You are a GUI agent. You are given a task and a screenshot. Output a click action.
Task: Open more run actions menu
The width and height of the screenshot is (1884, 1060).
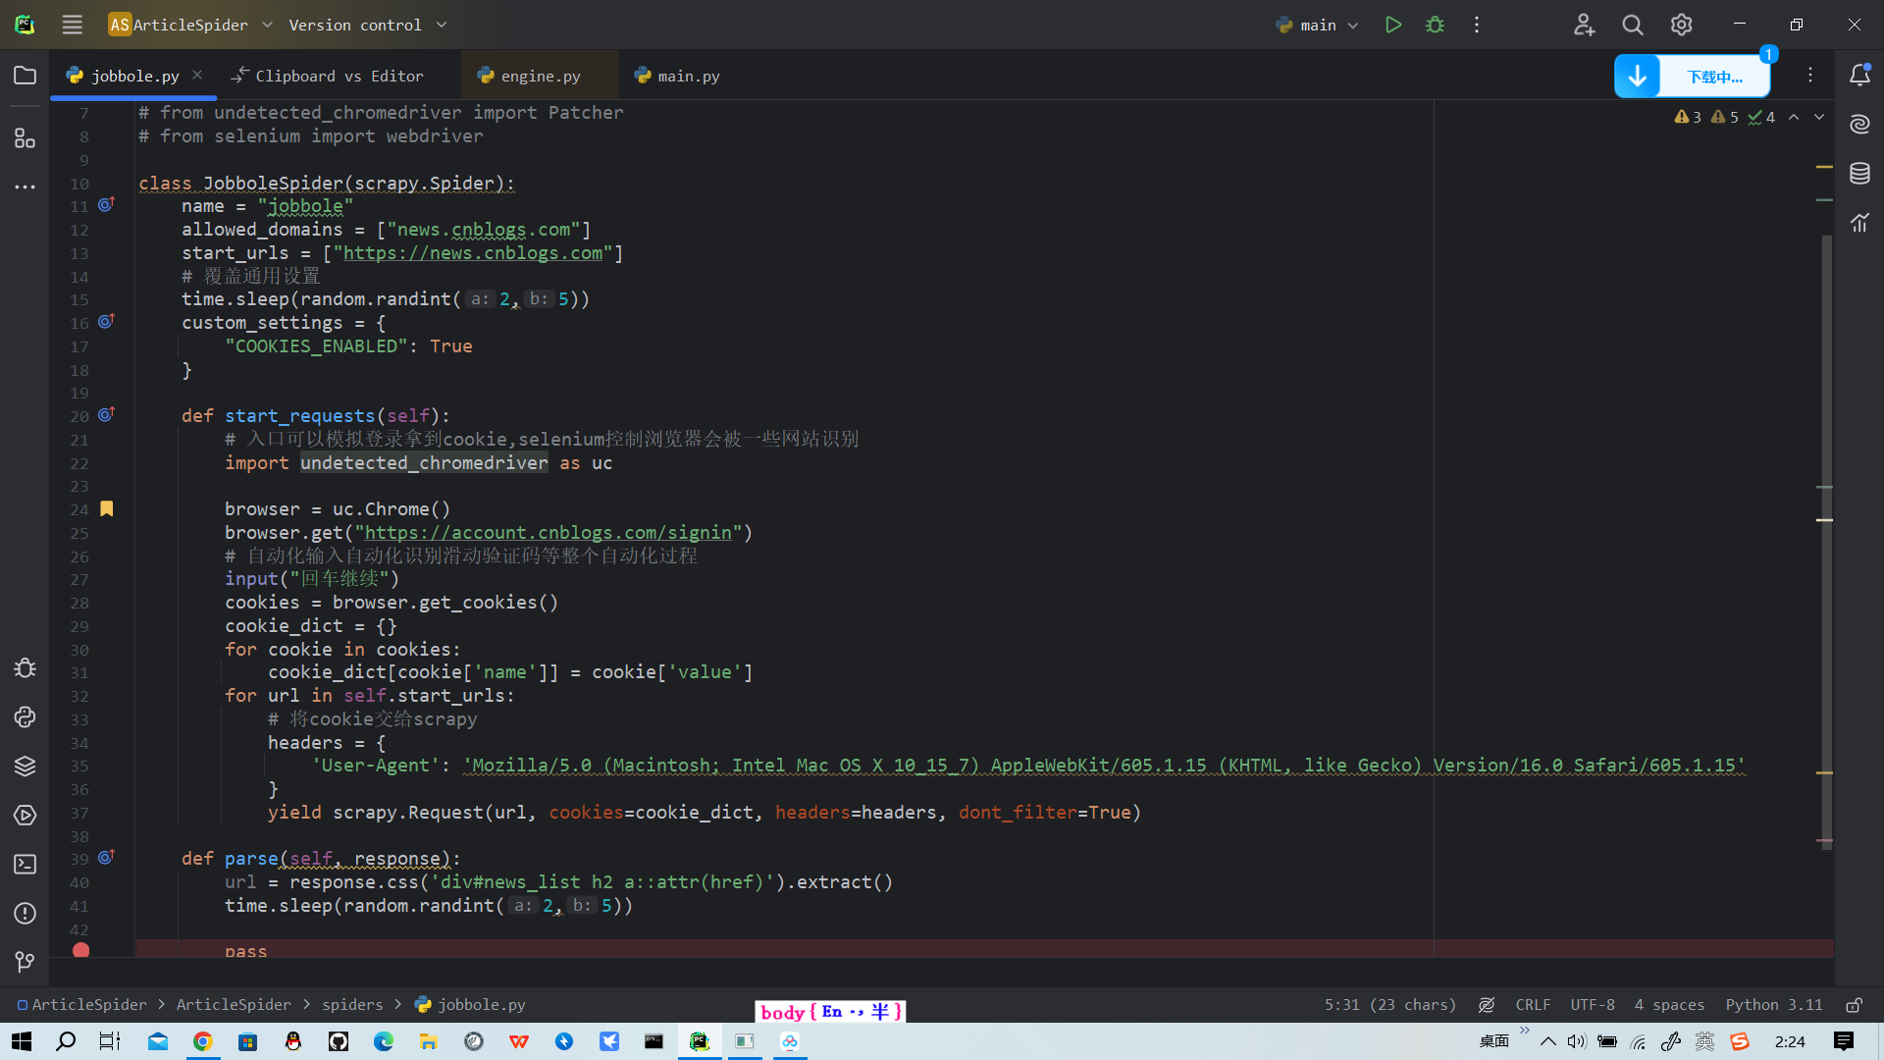1477,25
